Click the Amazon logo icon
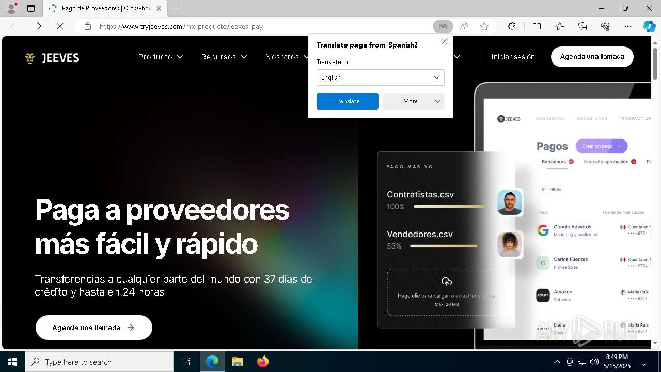Screen dimensions: 661x372 [x=543, y=296]
